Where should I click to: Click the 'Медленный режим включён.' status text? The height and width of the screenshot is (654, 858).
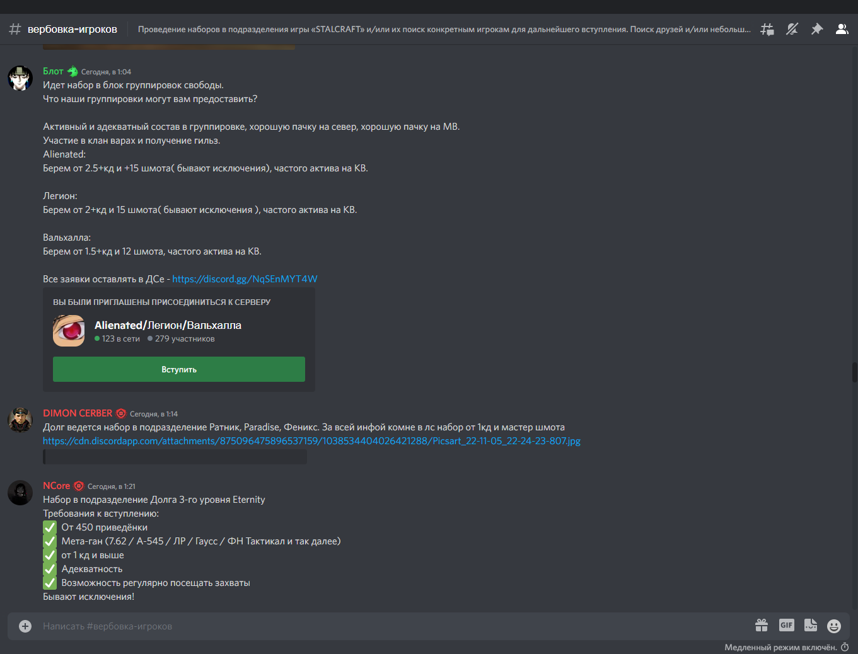(780, 647)
